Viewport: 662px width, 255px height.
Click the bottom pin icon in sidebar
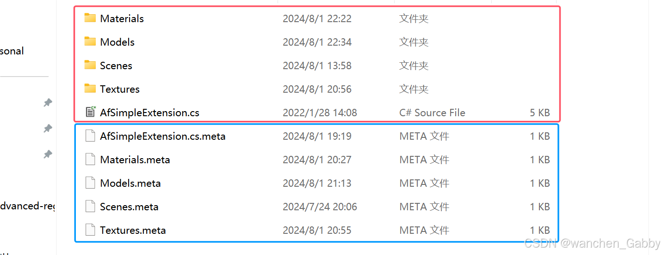tap(48, 154)
